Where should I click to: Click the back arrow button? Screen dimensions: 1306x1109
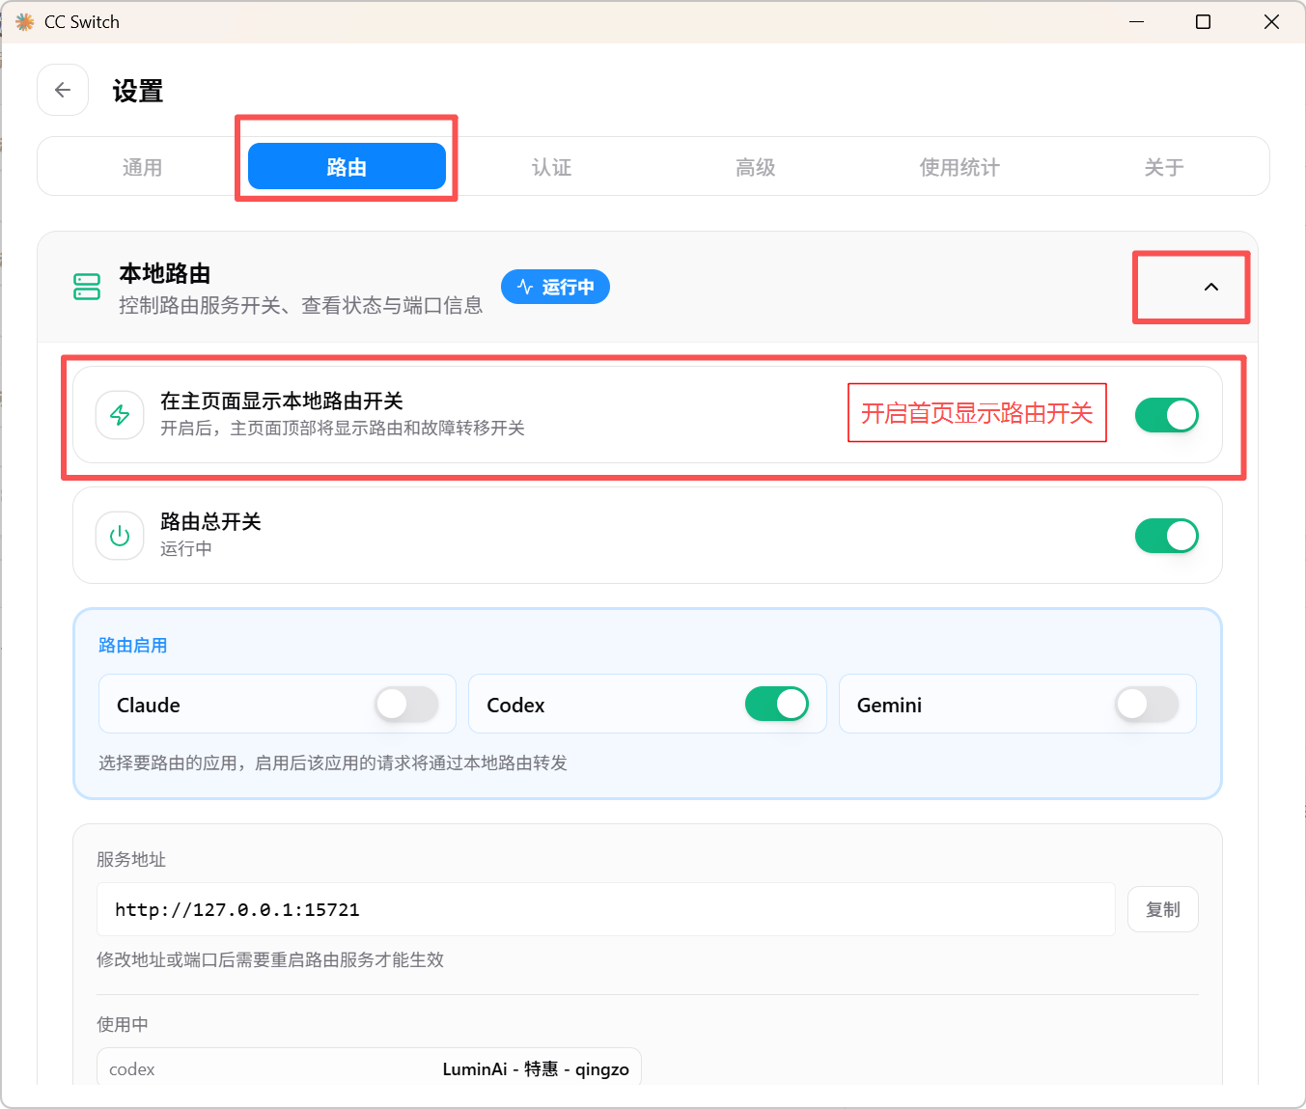click(63, 90)
